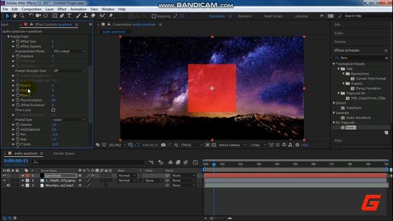Viewport: 393px width, 221px height.
Task: Open the composition flowchart icon
Action: click(x=290, y=145)
